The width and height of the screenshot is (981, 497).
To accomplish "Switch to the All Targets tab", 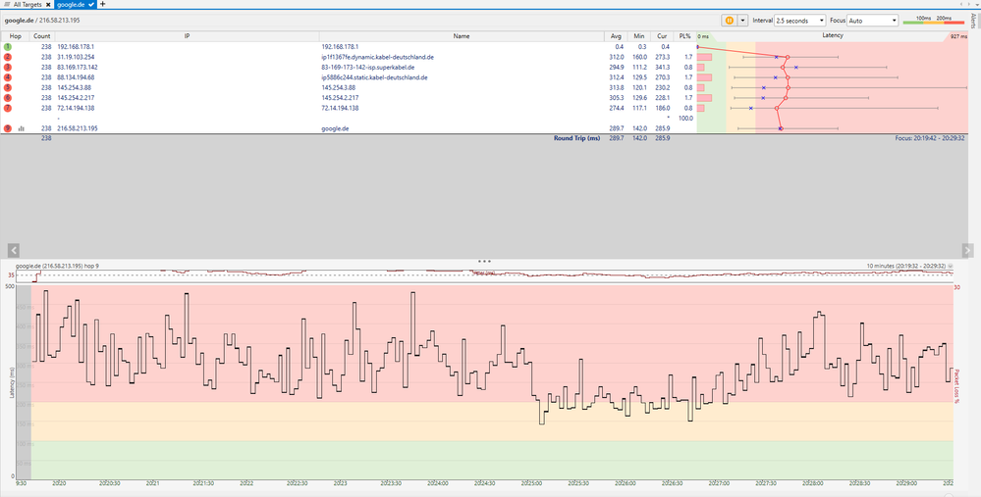I will pos(27,4).
